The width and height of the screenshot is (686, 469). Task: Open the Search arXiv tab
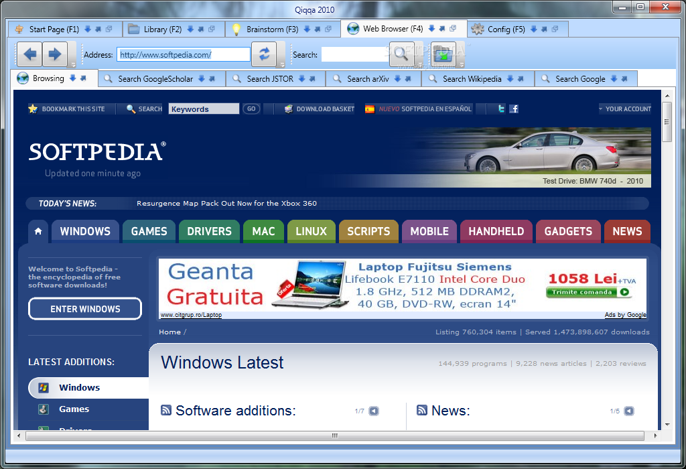click(x=368, y=79)
